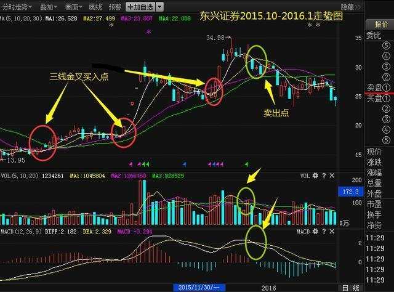This screenshot has height=292, width=394.
Task: Click the purple asterisk info marker
Action: (149, 32)
